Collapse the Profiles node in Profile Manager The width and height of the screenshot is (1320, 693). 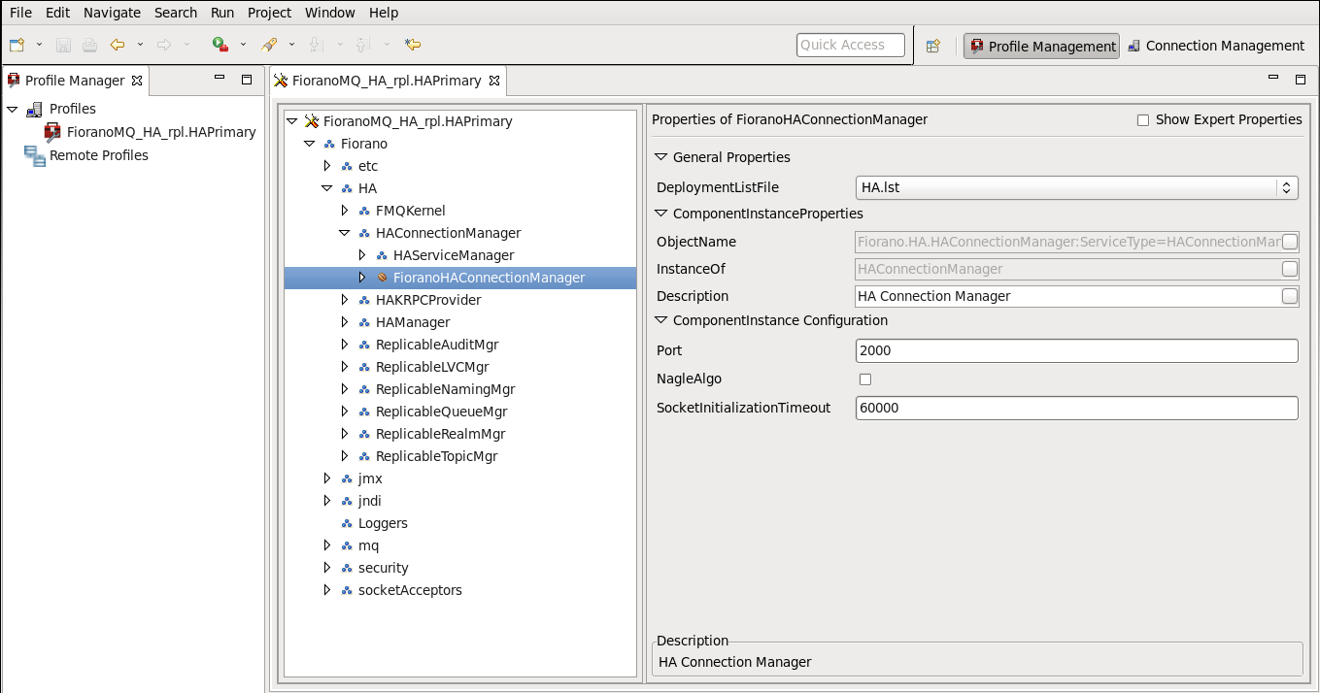coord(12,109)
